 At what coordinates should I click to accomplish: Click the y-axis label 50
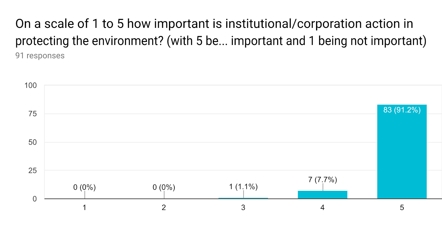(32, 142)
